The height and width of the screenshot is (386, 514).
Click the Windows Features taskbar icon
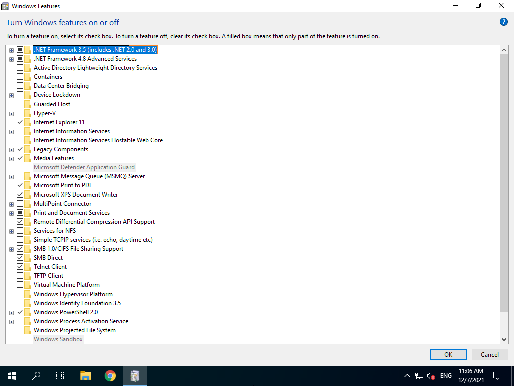point(135,376)
